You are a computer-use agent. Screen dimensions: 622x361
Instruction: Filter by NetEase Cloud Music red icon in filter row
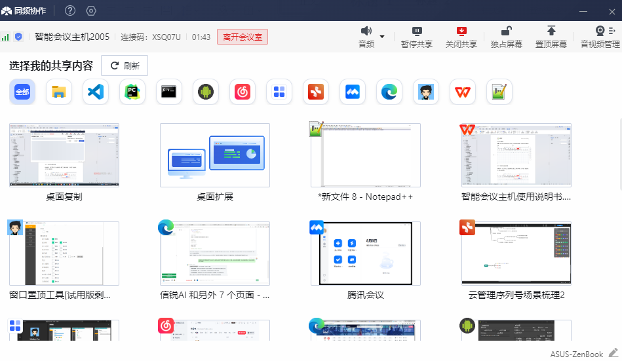[x=243, y=92]
